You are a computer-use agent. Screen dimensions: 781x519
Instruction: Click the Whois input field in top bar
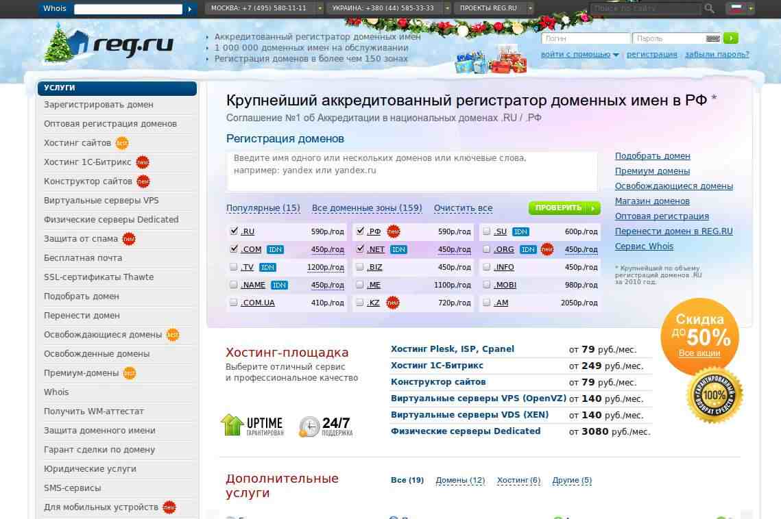click(128, 9)
